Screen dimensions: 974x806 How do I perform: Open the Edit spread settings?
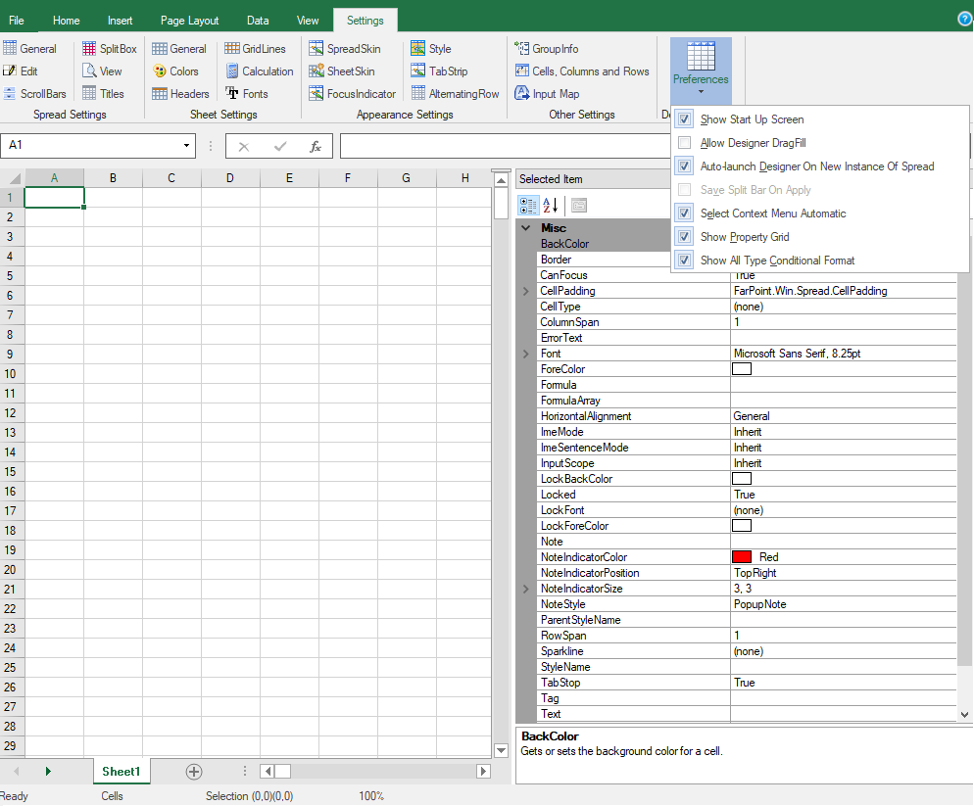21,71
